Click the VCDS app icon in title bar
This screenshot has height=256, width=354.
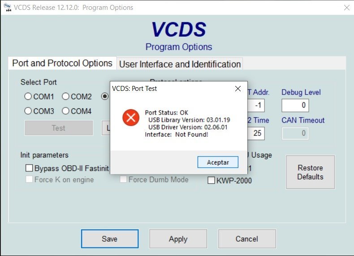click(x=8, y=7)
